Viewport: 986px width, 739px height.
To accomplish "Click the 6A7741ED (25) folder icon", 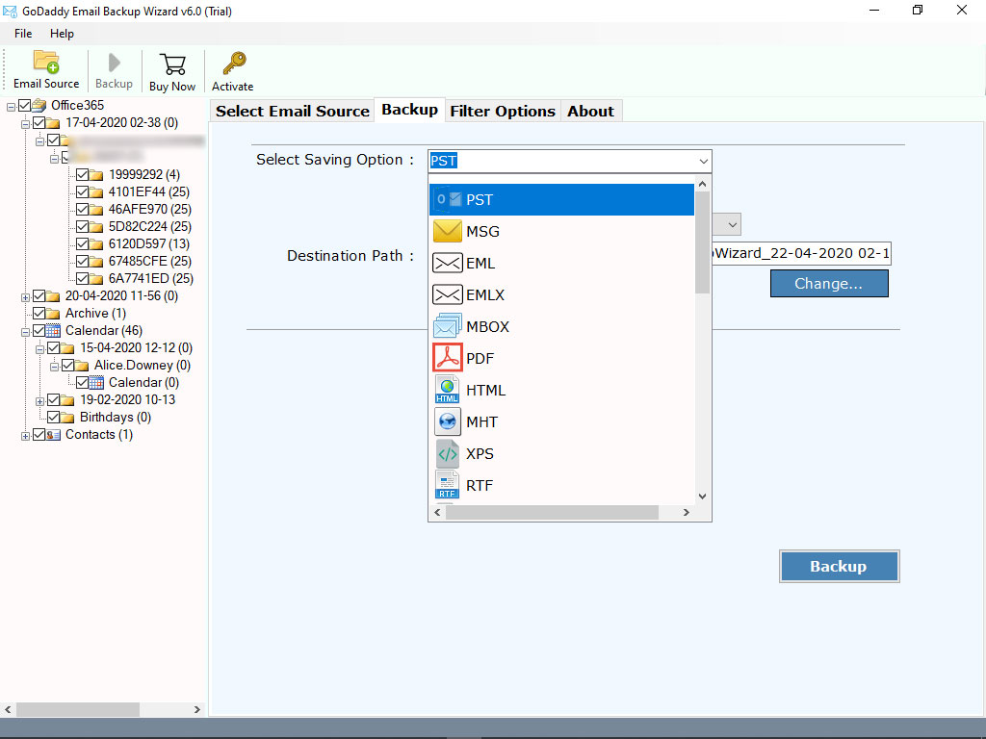I will click(96, 278).
